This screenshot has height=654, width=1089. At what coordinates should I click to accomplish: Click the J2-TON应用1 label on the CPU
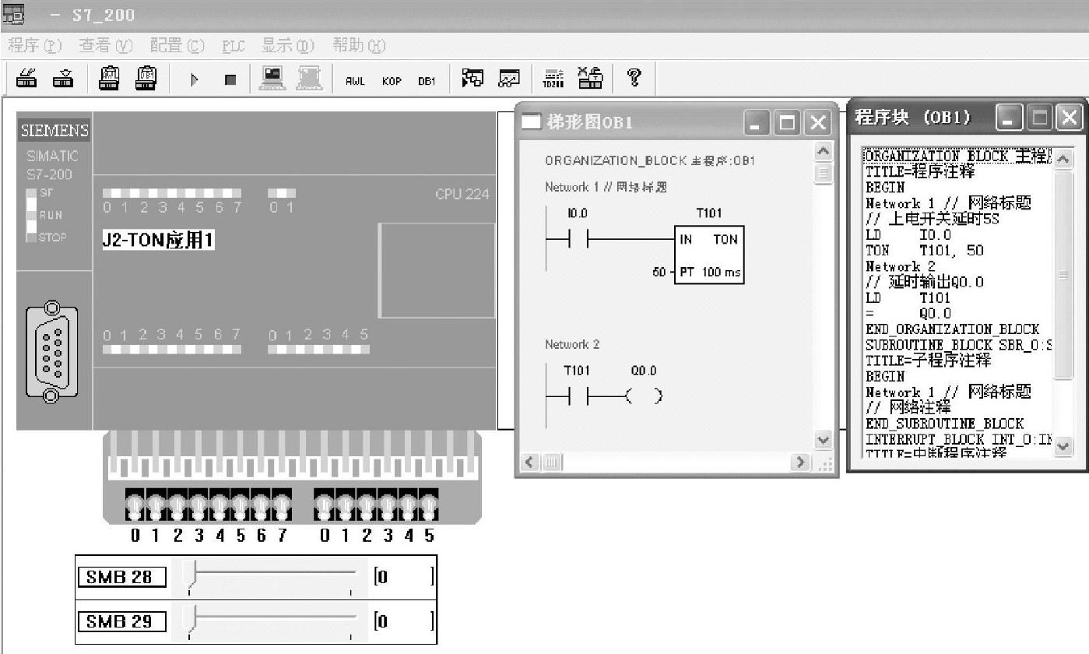158,240
